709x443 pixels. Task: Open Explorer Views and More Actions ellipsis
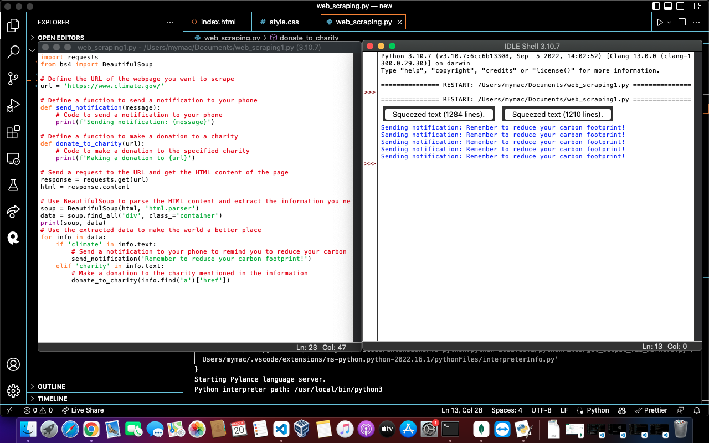tap(170, 22)
